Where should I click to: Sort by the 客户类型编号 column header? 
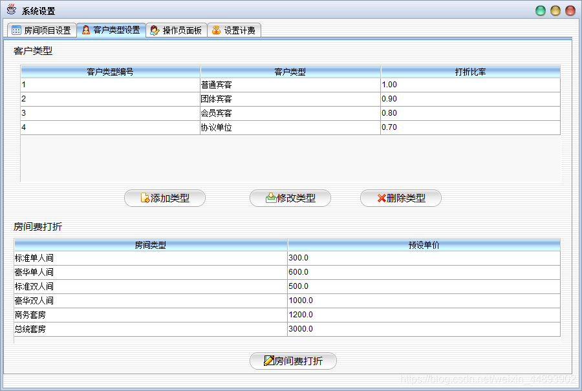click(x=111, y=72)
